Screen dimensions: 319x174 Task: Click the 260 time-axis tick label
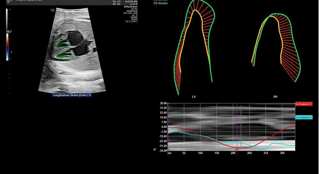click(250, 153)
